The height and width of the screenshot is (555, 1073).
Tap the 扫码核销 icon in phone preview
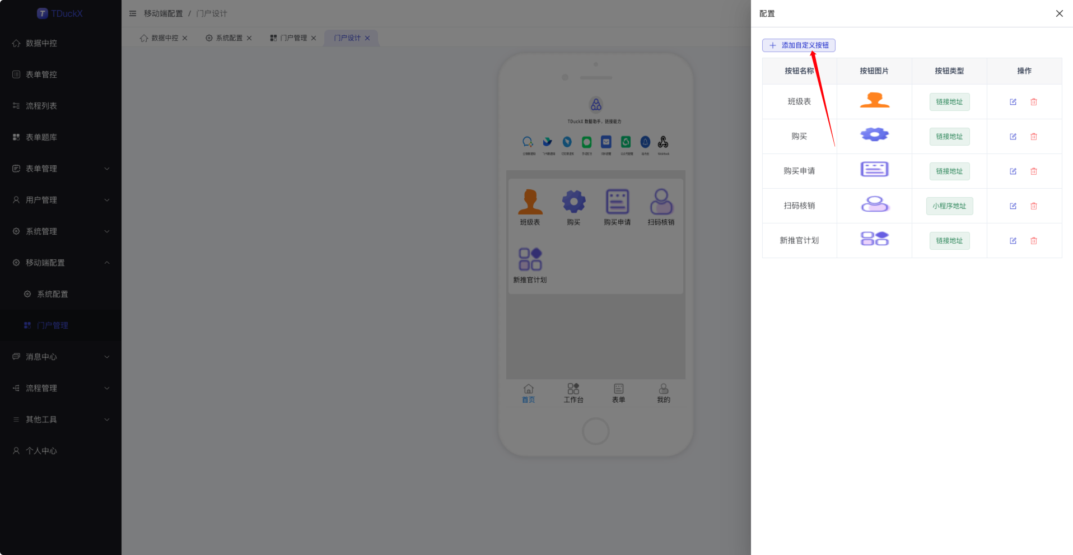[x=661, y=202]
